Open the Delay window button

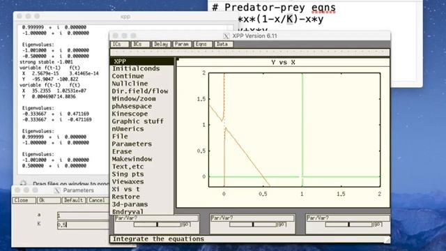[161, 45]
